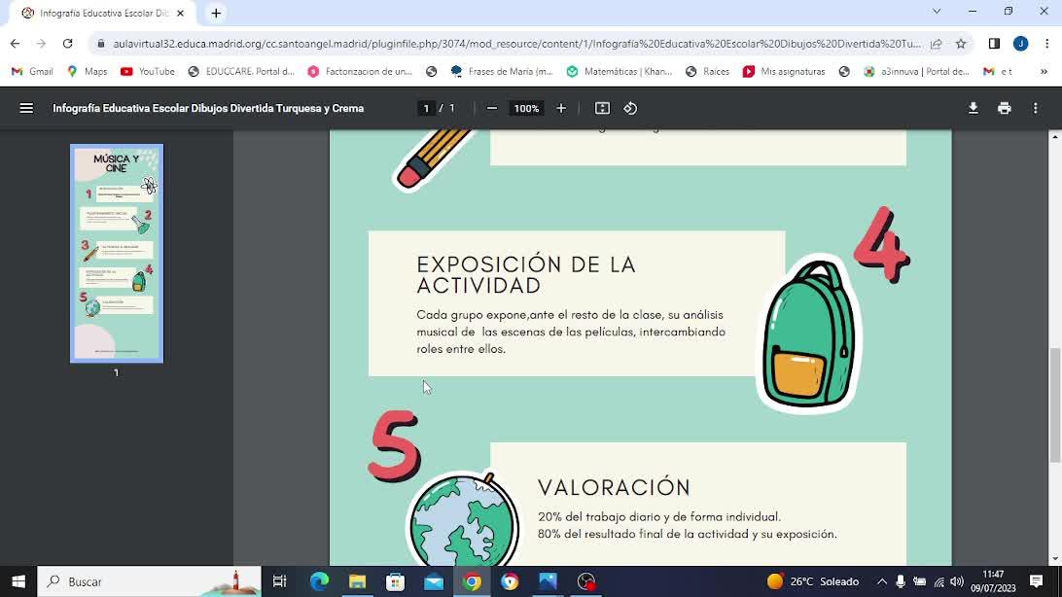Show hidden system tray icons

882,581
